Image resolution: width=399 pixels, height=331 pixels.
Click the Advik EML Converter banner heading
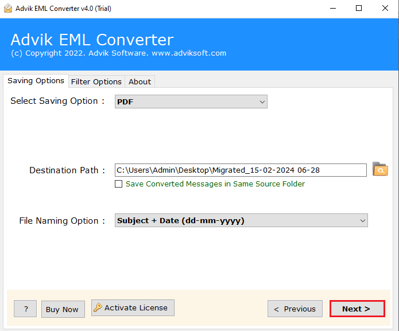tap(92, 40)
